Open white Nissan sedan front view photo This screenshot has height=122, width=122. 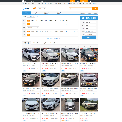coord(31,105)
